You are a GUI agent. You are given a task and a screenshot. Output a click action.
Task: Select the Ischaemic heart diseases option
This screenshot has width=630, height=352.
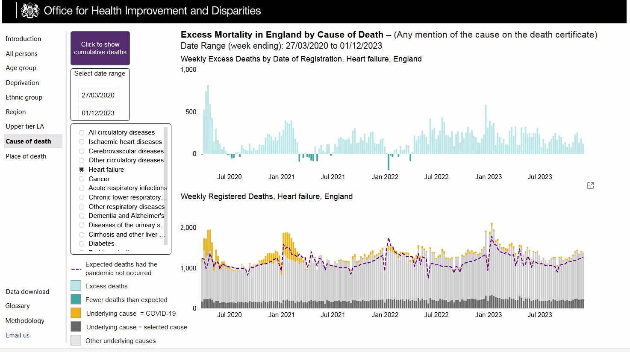point(82,142)
